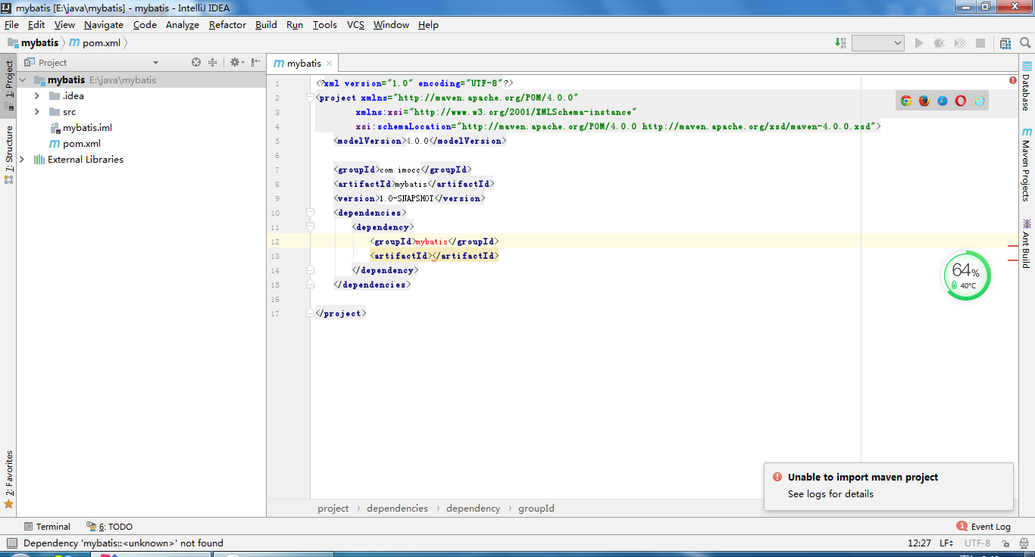
Task: Click error icon in Unable to import notification
Action: click(x=777, y=477)
